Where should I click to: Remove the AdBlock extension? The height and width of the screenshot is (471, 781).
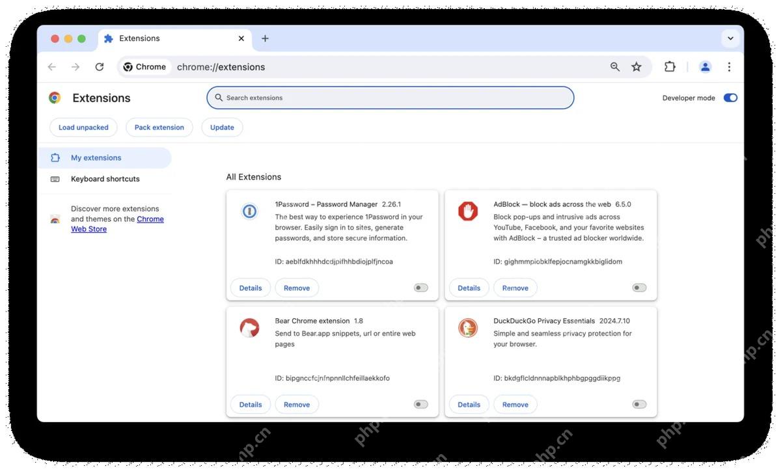[x=515, y=288]
